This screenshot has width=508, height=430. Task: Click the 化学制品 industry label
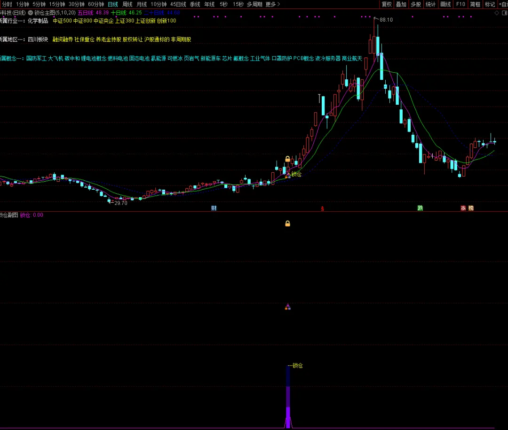coord(38,21)
